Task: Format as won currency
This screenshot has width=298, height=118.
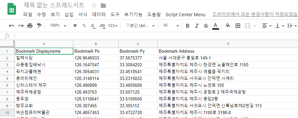Action: 75,26
